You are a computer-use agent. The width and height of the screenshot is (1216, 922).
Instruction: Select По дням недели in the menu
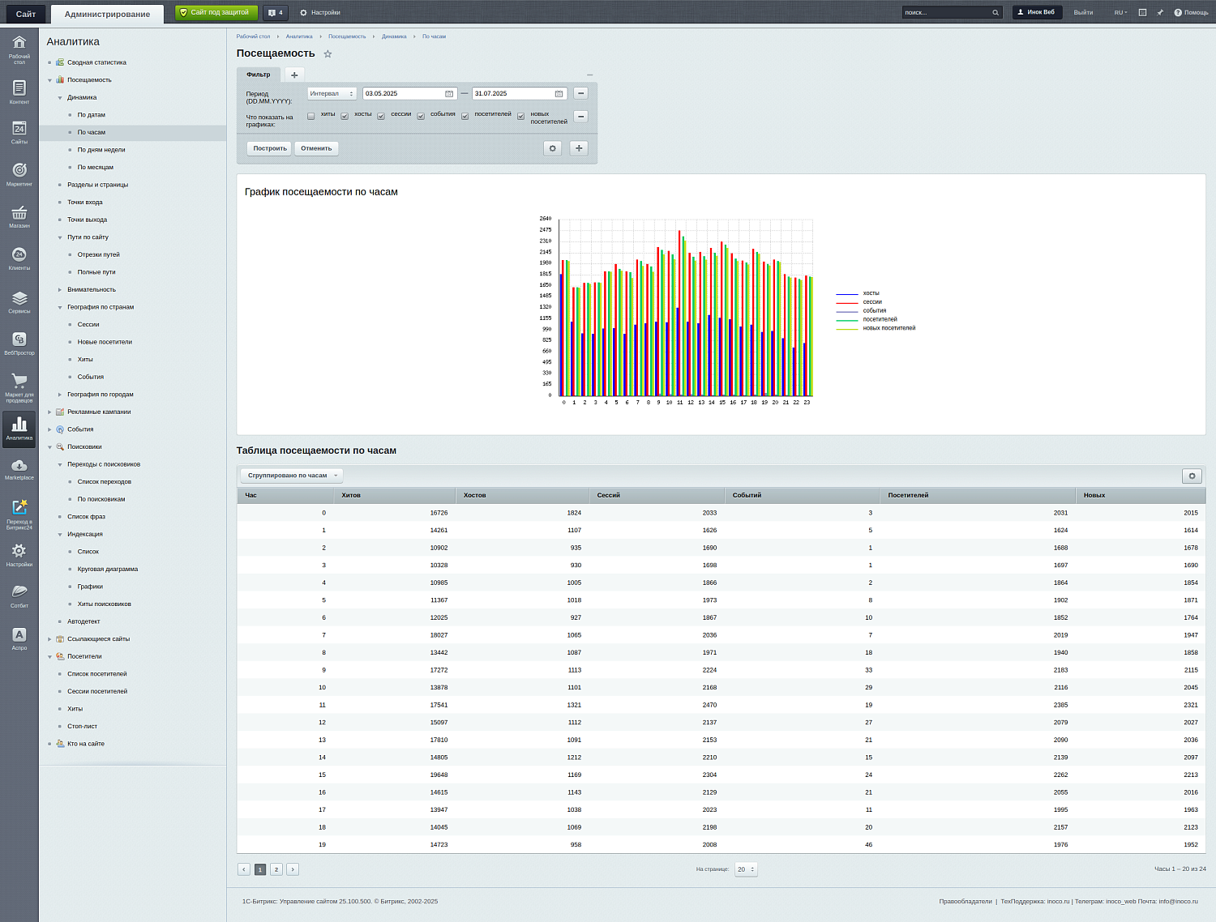[101, 150]
